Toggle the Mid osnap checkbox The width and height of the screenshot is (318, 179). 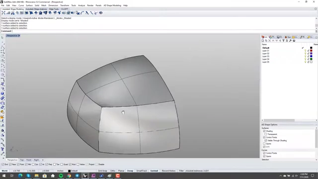26,165
